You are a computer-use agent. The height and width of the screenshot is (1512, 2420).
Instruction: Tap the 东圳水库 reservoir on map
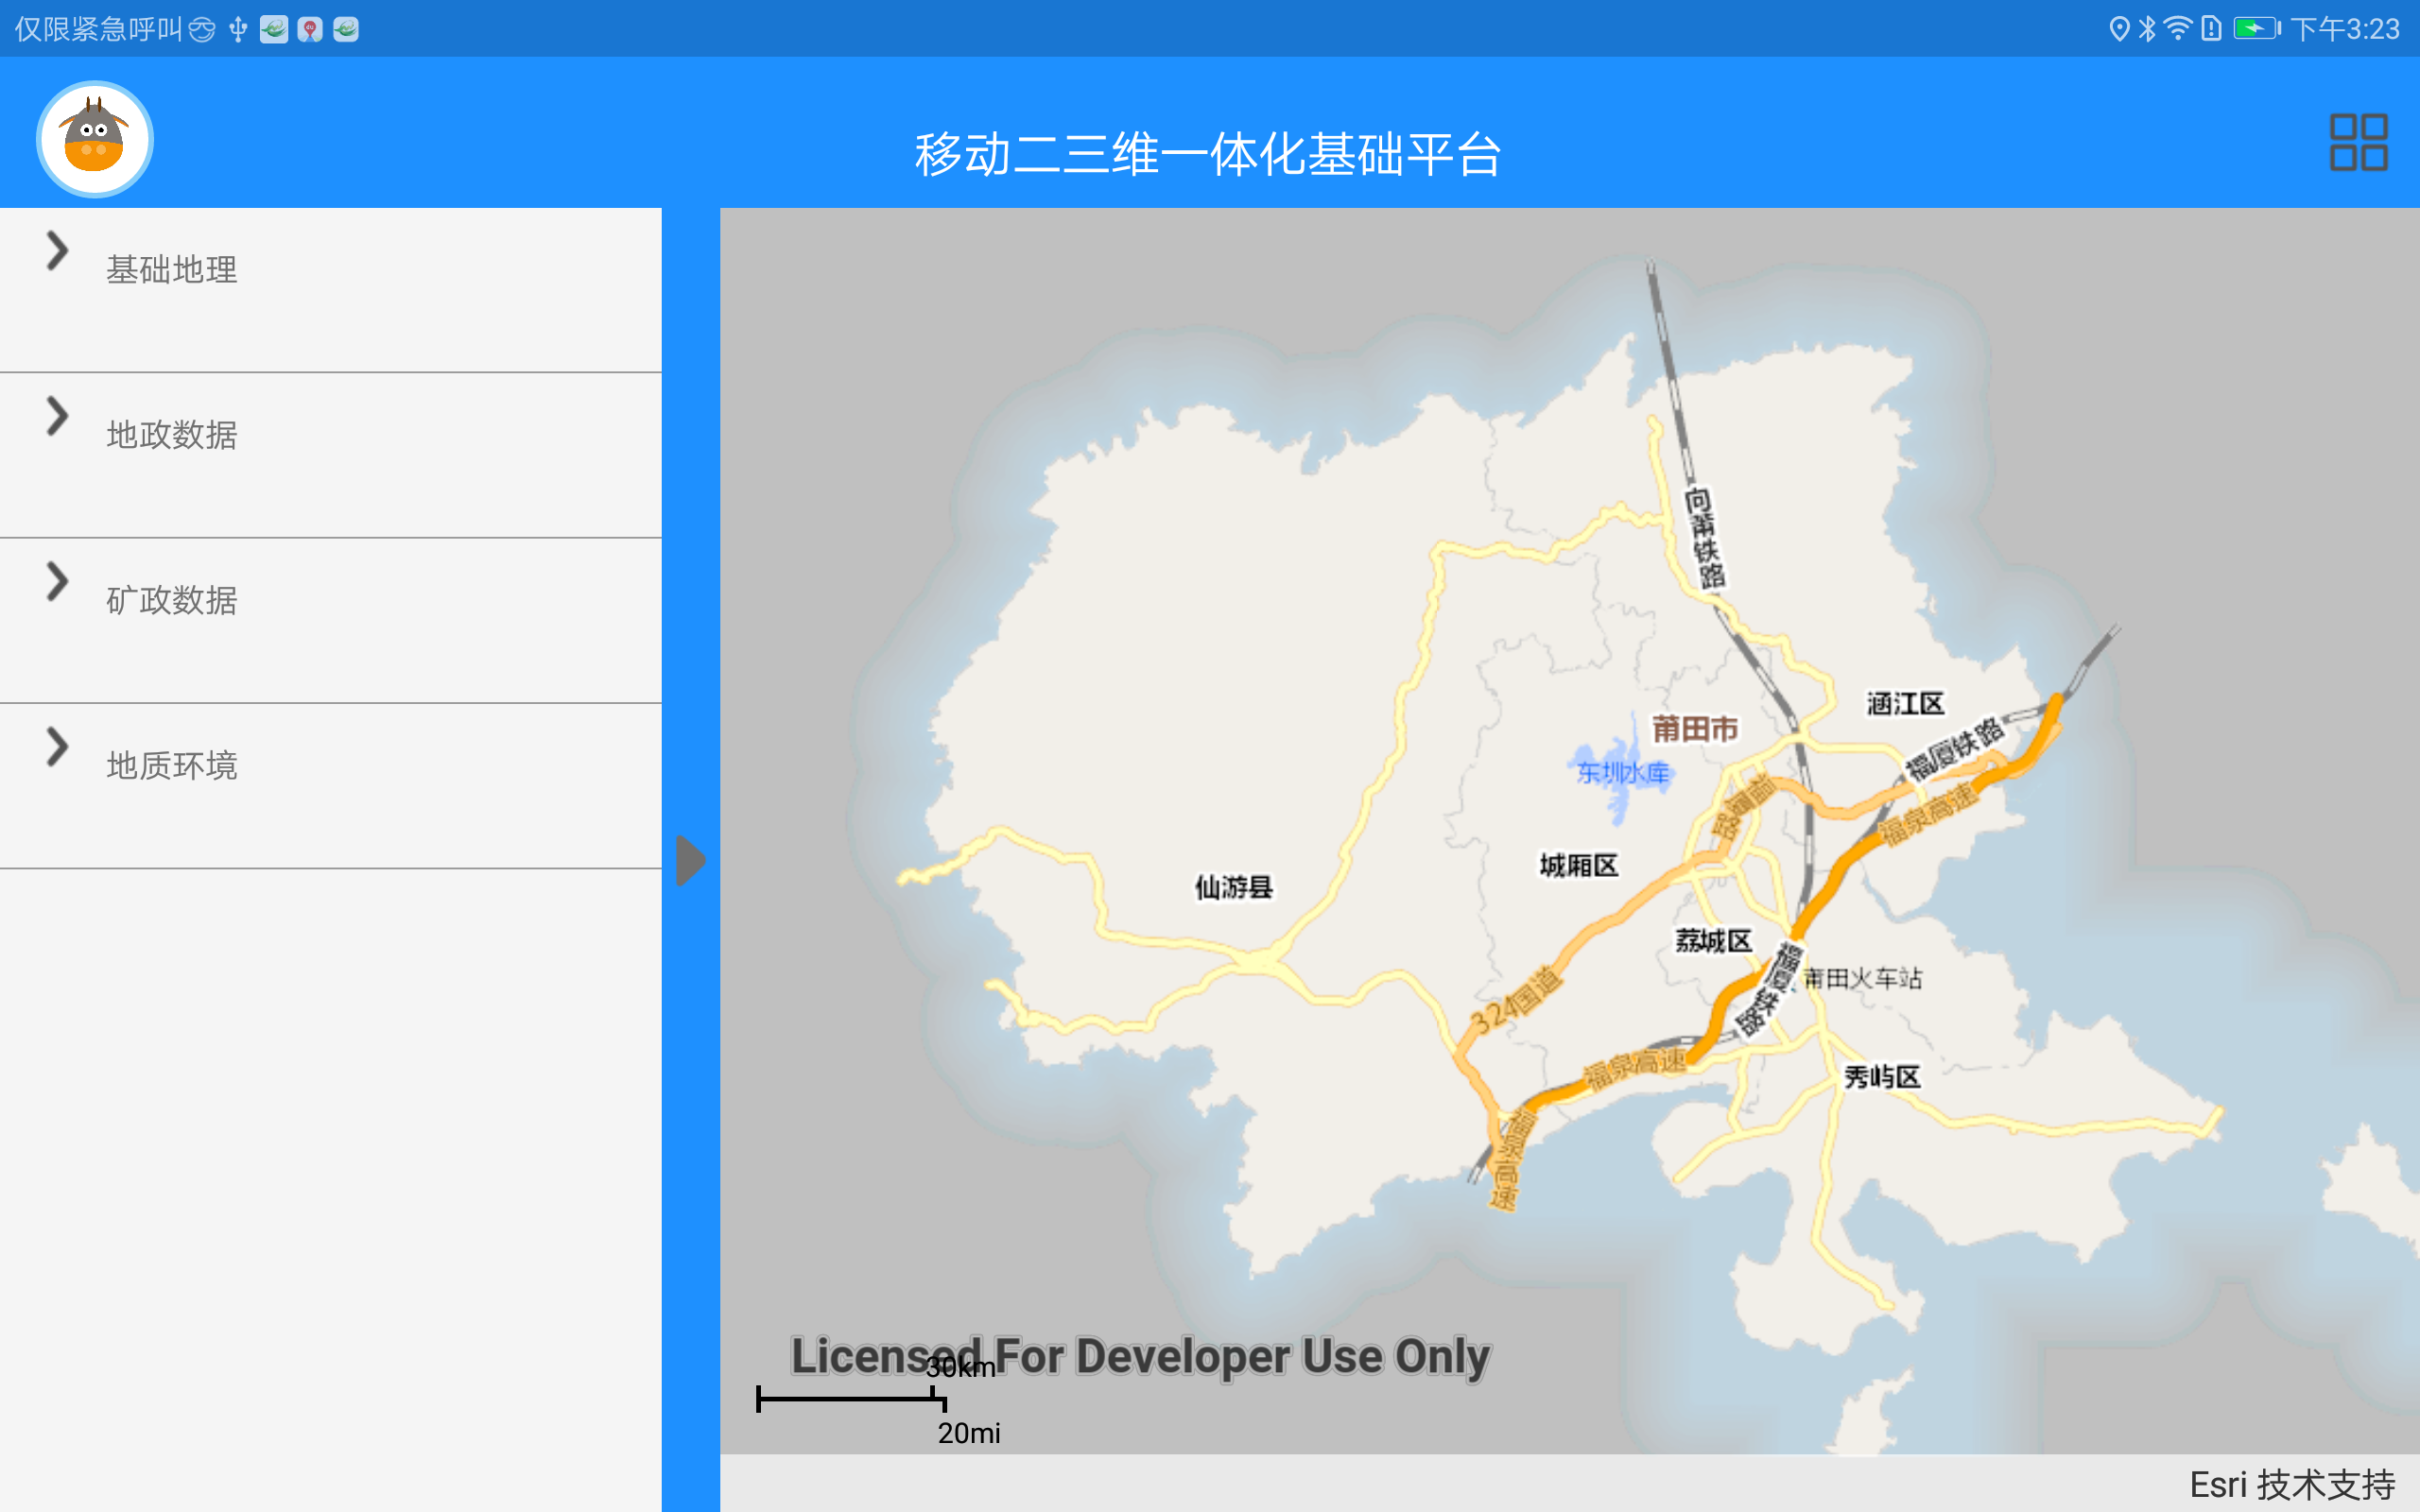click(1622, 772)
